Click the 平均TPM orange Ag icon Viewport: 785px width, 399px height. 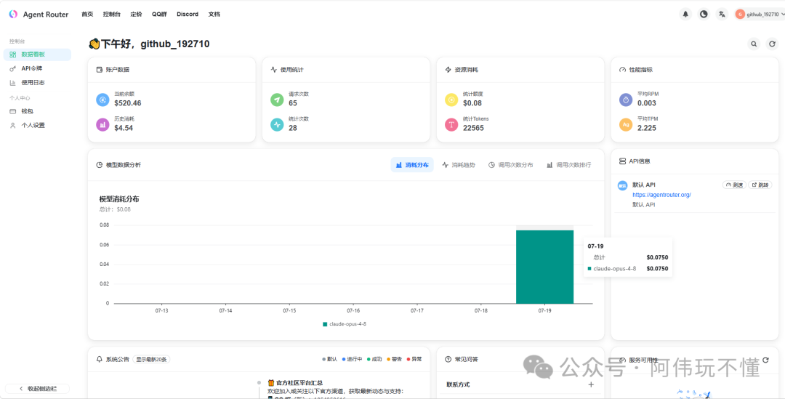(x=626, y=125)
